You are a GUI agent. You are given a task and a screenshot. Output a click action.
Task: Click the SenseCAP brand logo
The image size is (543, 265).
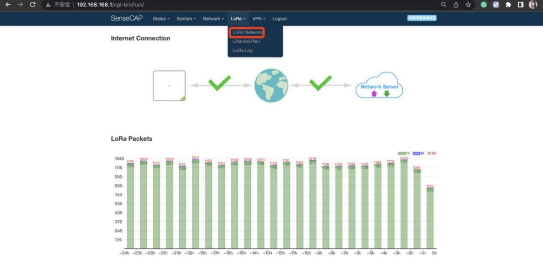(127, 18)
